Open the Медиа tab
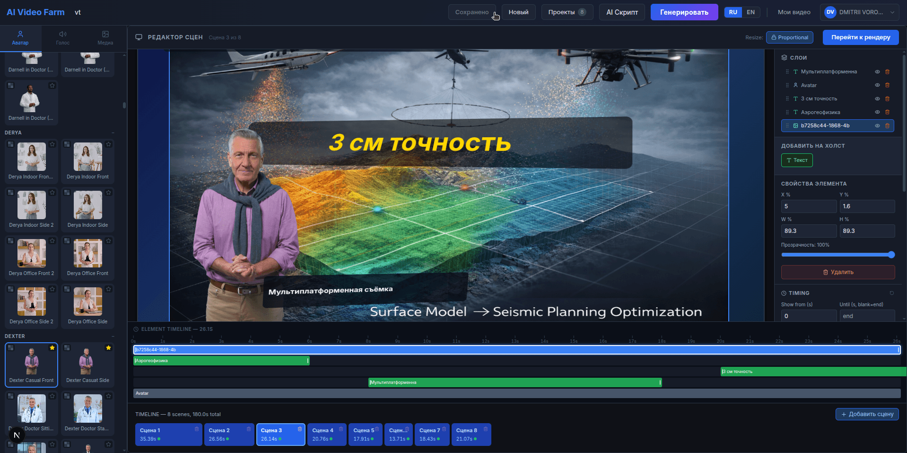907x453 pixels. 105,38
